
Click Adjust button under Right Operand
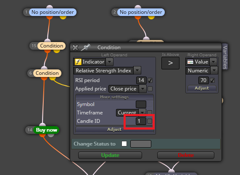(202, 88)
